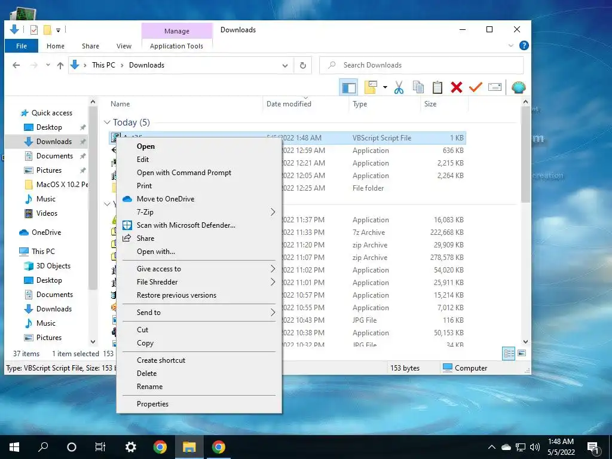Switch to the Home ribbon tab
The image size is (612, 459).
point(56,46)
